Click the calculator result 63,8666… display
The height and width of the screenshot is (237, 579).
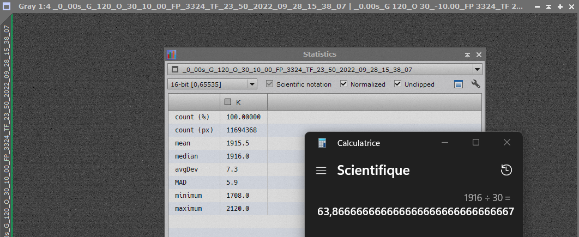pyautogui.click(x=415, y=211)
